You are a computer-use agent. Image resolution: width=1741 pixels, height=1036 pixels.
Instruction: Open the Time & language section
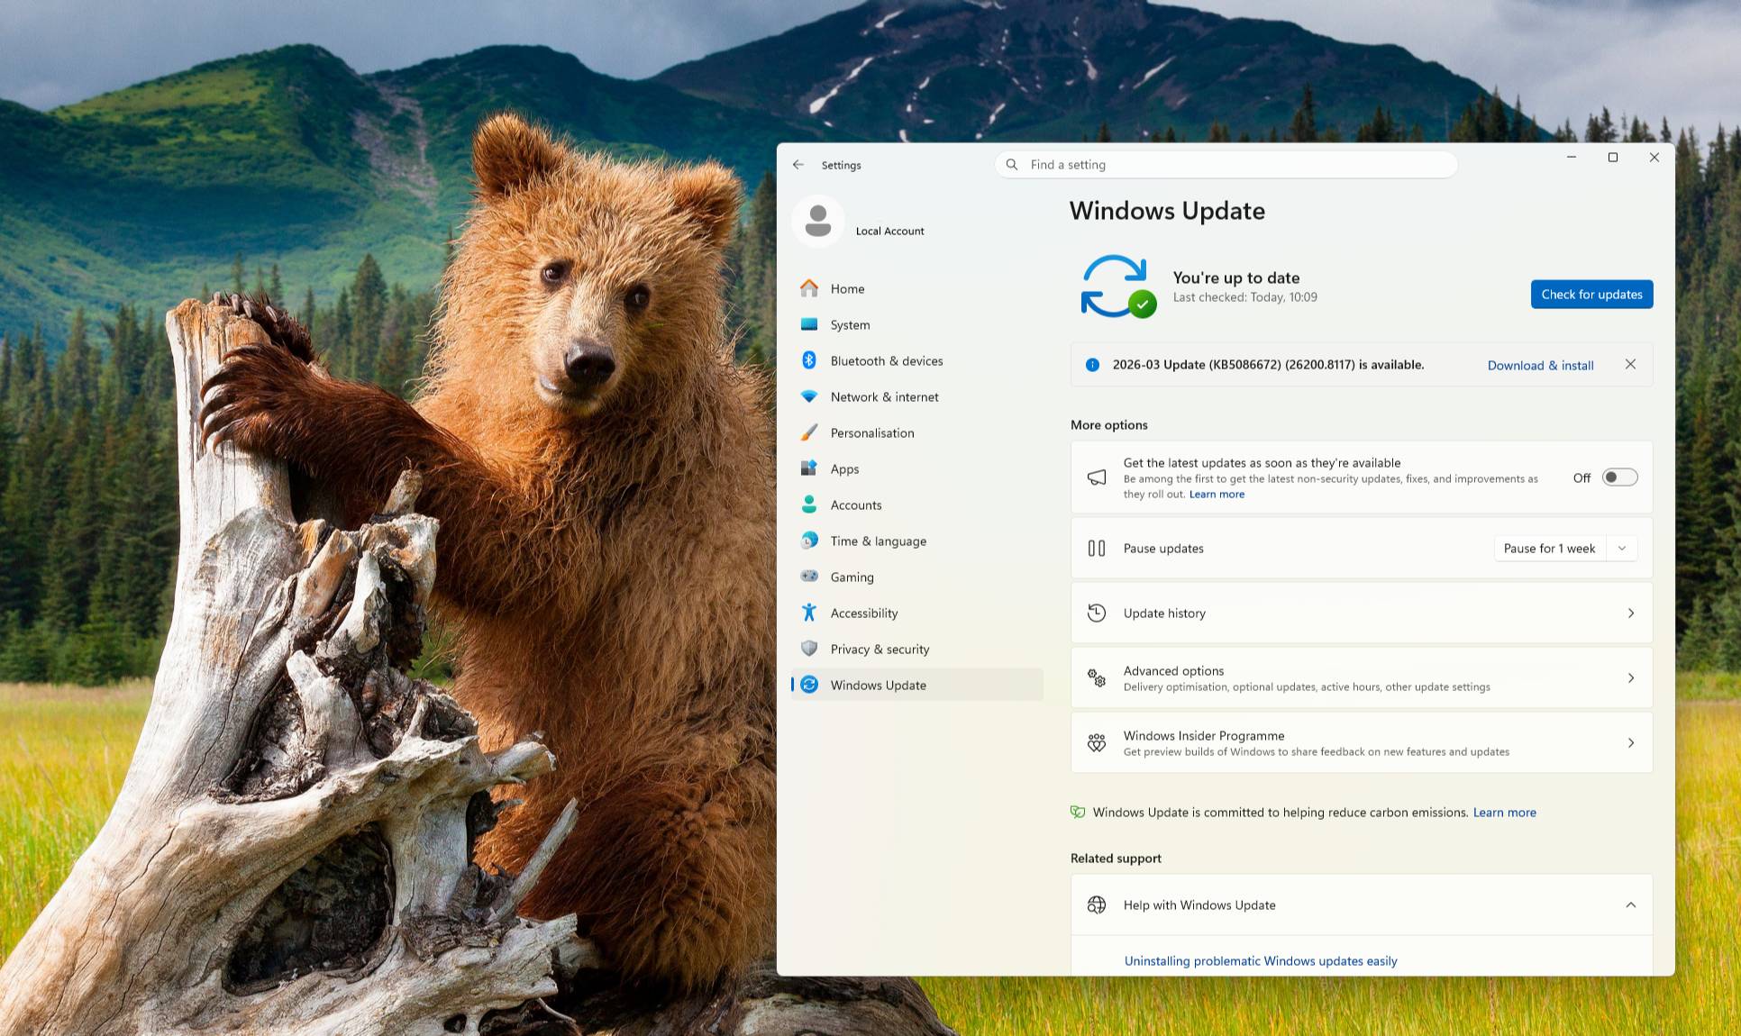click(810, 541)
